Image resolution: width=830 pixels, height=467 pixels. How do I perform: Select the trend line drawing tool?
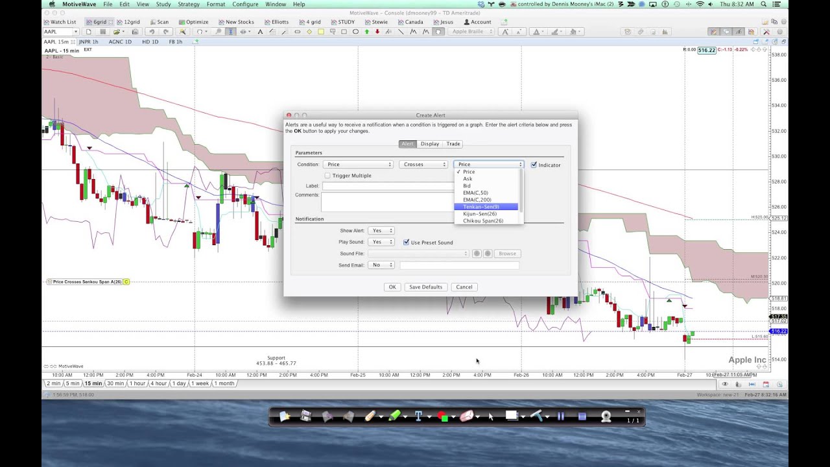tap(401, 31)
